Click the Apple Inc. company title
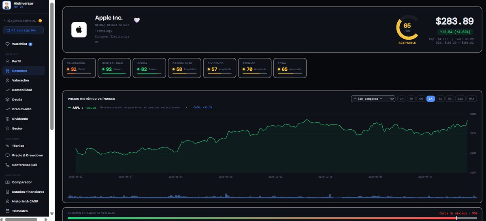 coord(109,18)
